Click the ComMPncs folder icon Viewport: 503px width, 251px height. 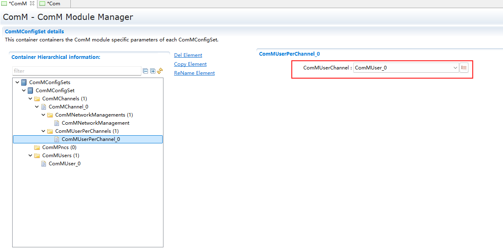pyautogui.click(x=37, y=147)
